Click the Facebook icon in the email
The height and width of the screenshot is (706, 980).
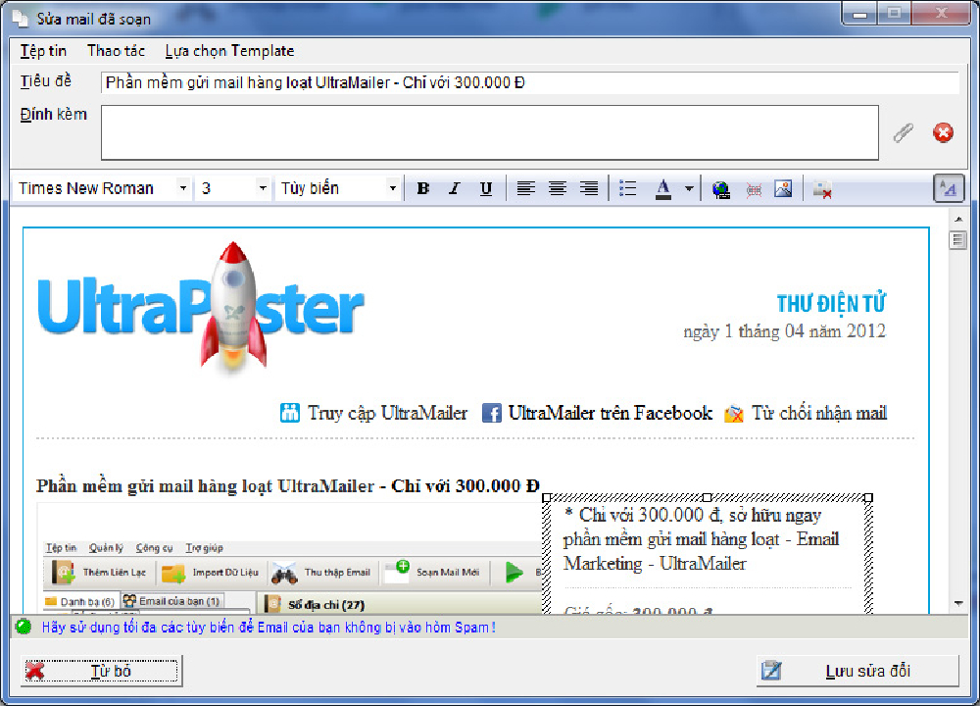coord(492,414)
